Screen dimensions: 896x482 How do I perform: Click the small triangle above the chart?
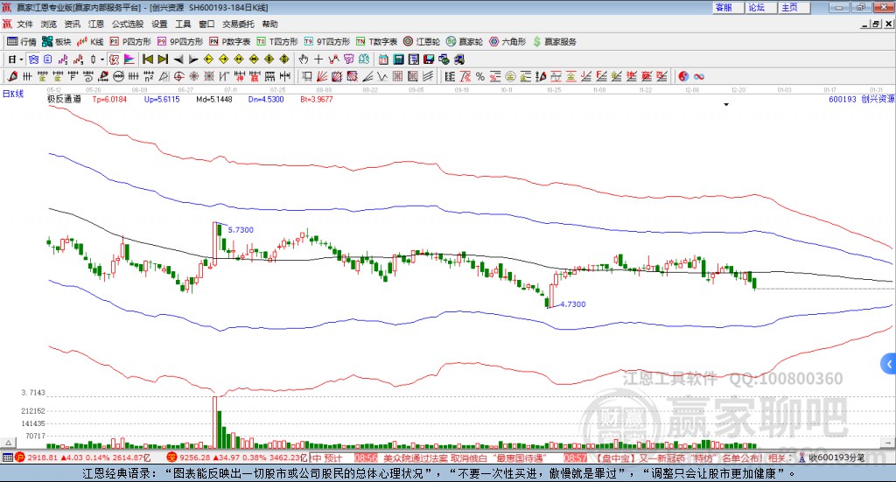point(726,104)
